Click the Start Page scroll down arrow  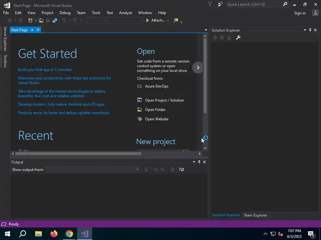(x=205, y=148)
